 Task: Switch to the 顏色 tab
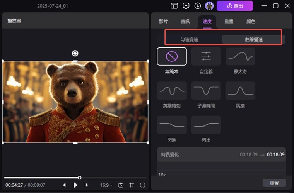click(251, 22)
